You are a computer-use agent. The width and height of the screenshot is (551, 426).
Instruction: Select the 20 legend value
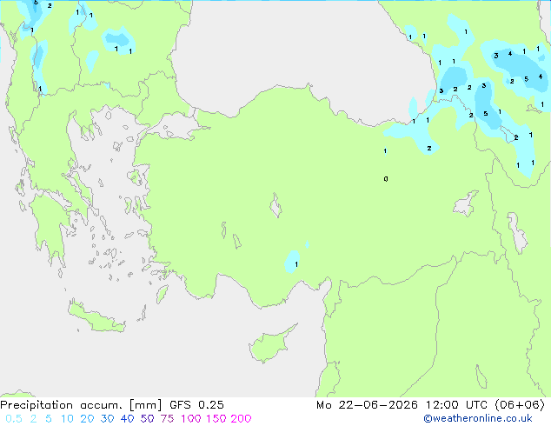87,419
